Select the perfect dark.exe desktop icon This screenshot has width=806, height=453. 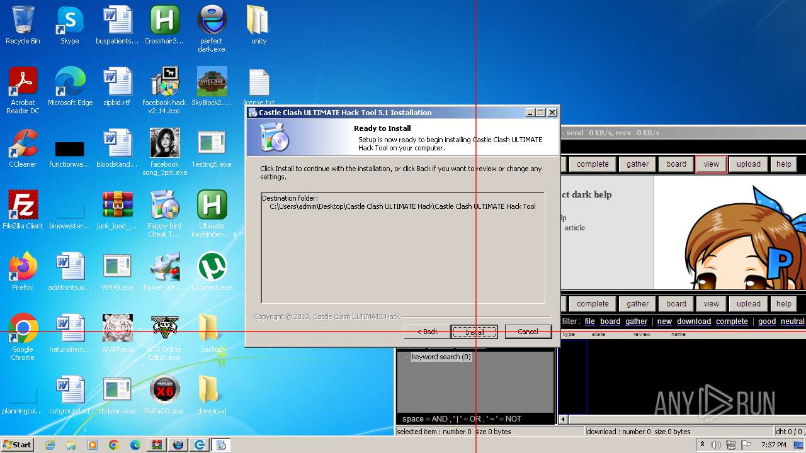point(212,29)
